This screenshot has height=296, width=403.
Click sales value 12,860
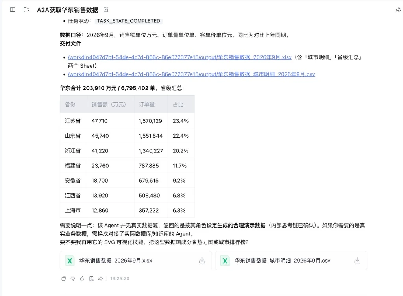tap(100, 211)
